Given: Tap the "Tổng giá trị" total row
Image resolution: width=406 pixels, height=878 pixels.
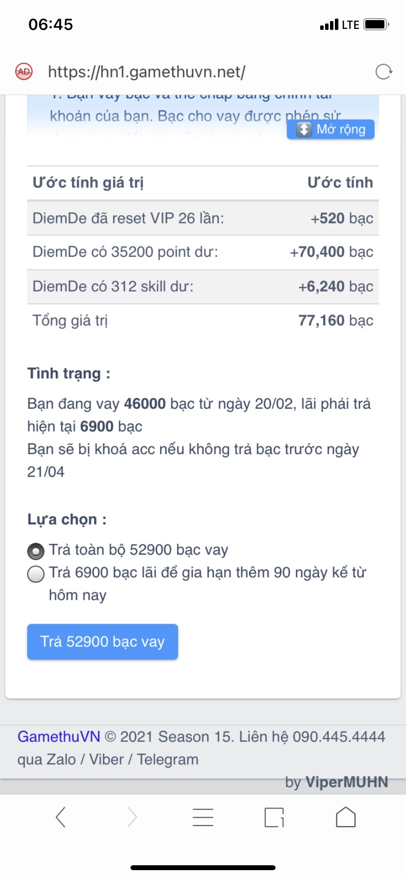Looking at the screenshot, I should click(x=203, y=320).
